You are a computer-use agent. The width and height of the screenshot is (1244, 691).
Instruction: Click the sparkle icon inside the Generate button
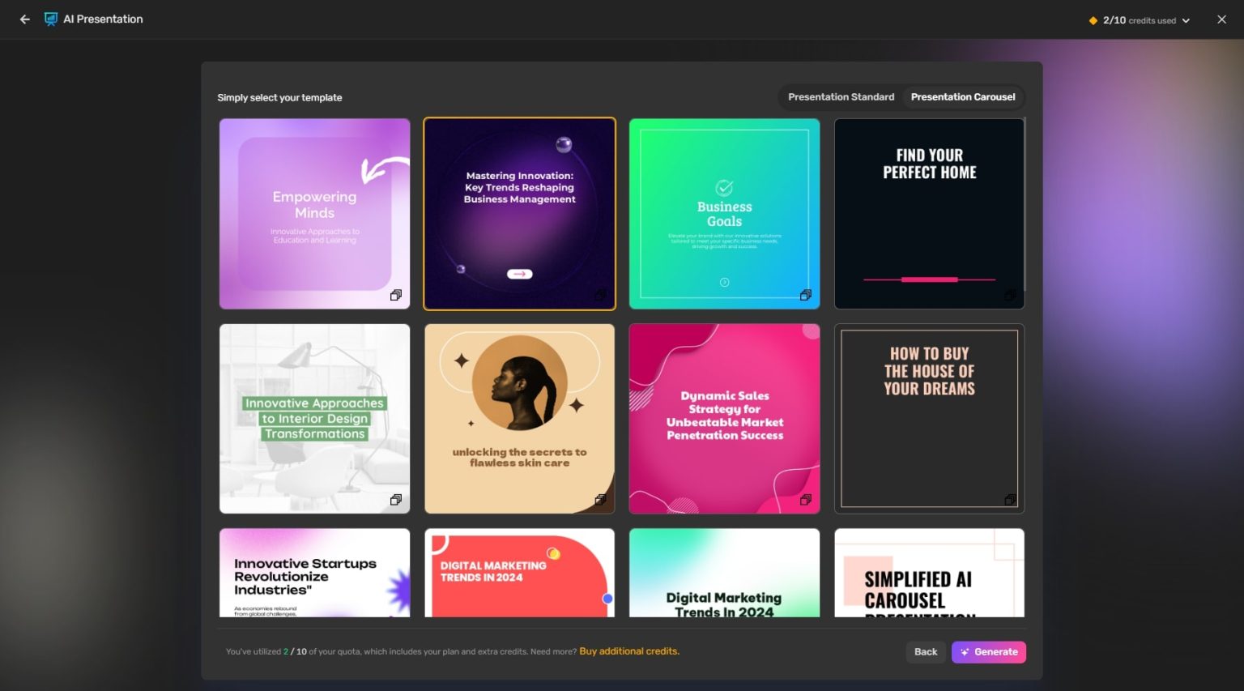(x=965, y=651)
